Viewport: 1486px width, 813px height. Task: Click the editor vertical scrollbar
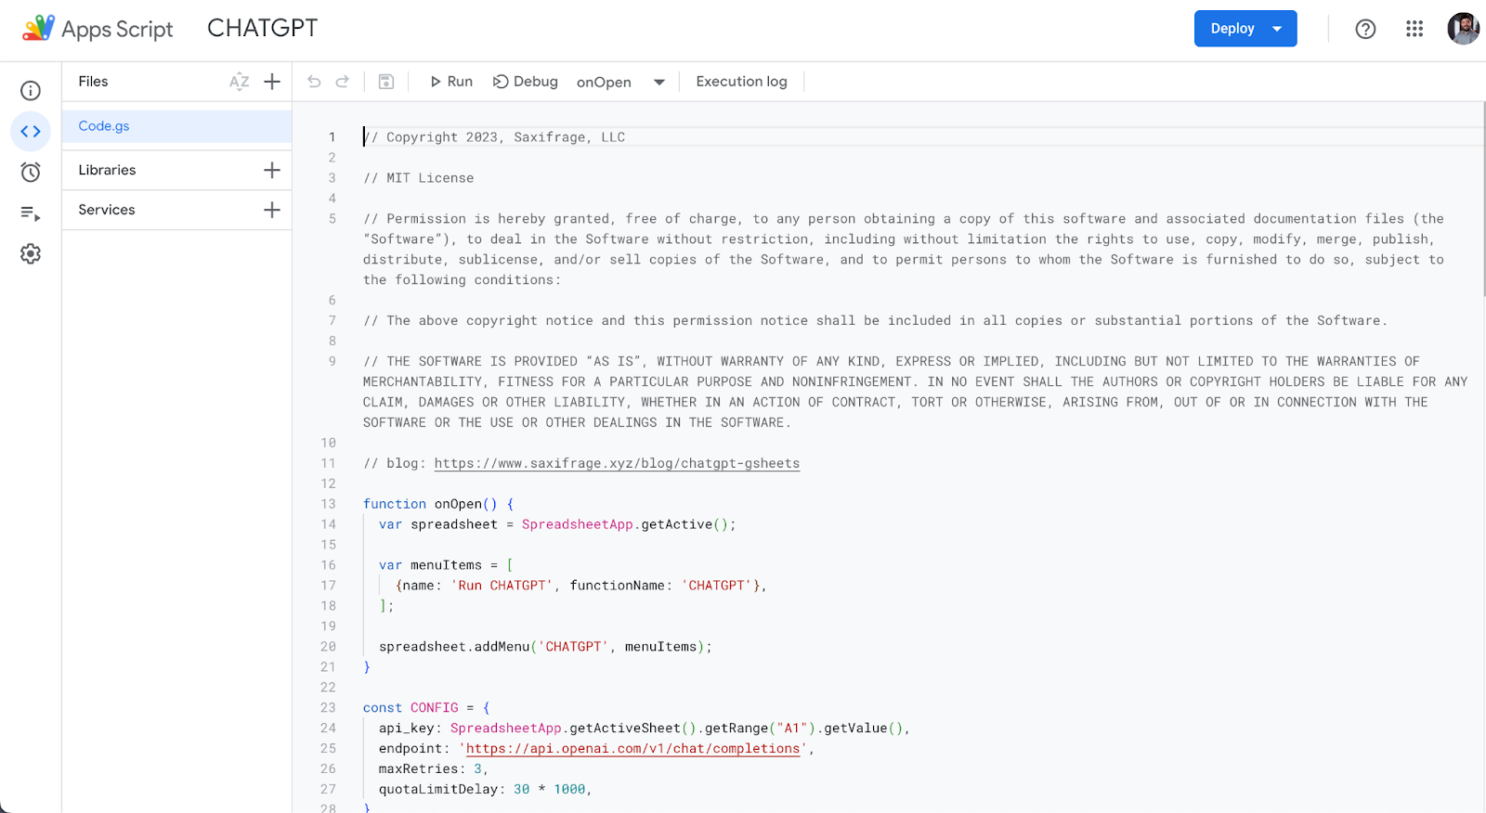pyautogui.click(x=1482, y=200)
